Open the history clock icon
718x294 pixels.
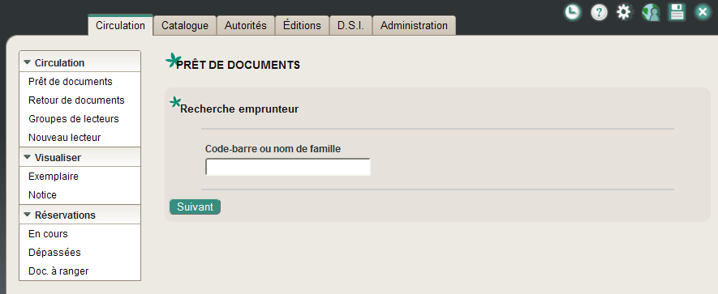tap(573, 12)
